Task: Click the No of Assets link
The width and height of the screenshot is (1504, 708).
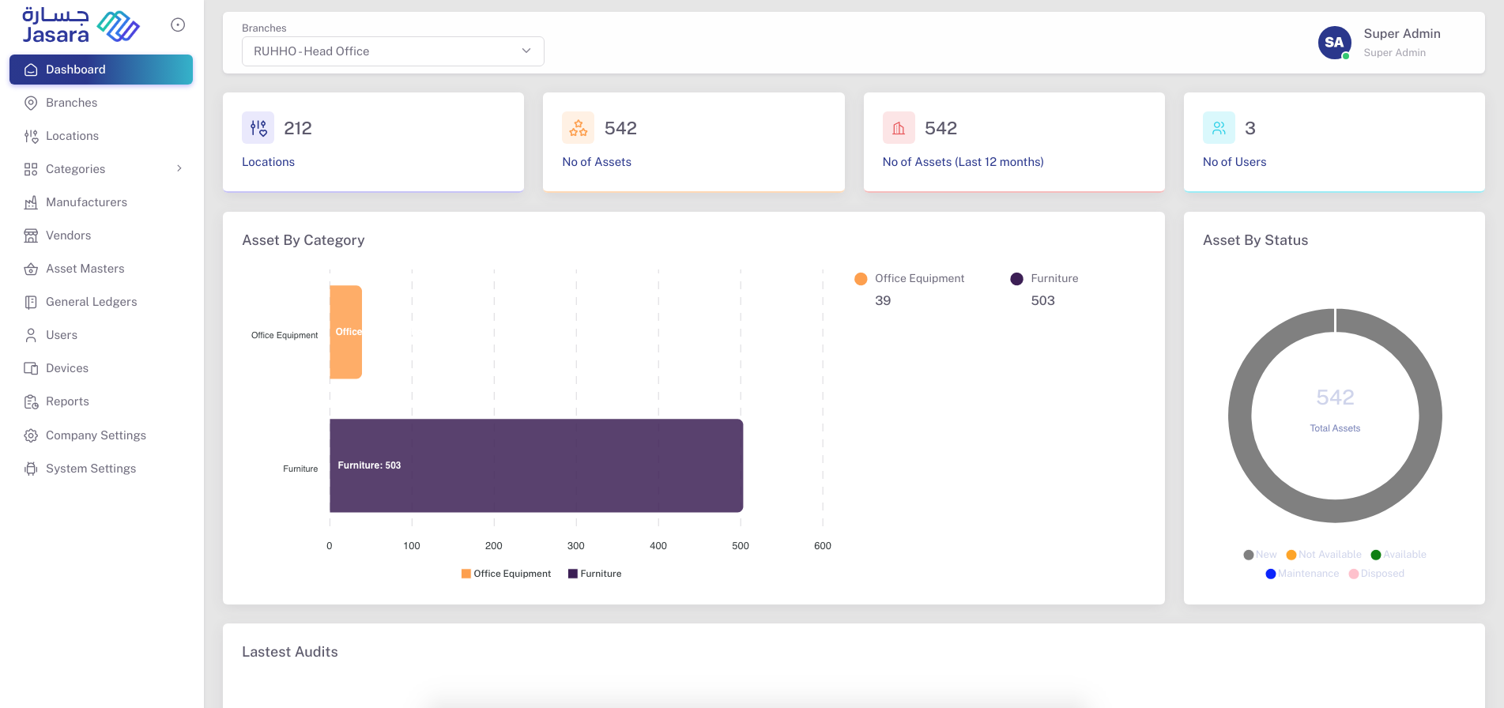Action: coord(596,162)
